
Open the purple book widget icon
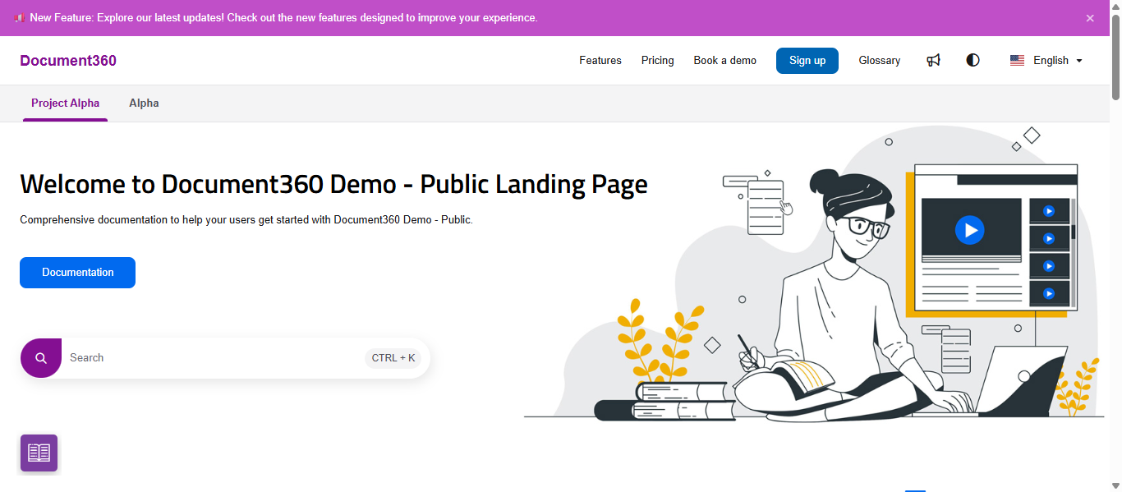(39, 453)
